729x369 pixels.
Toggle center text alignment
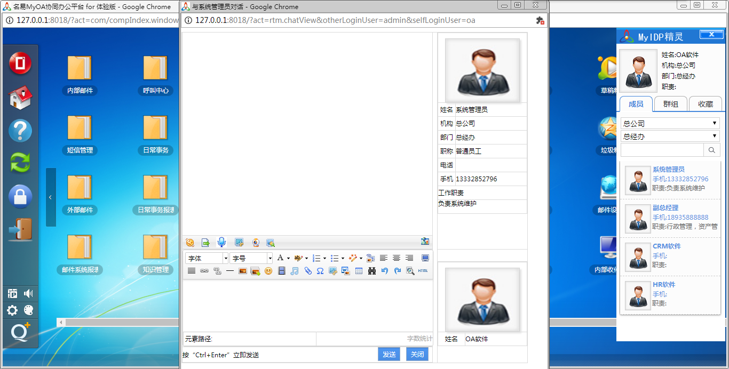397,258
